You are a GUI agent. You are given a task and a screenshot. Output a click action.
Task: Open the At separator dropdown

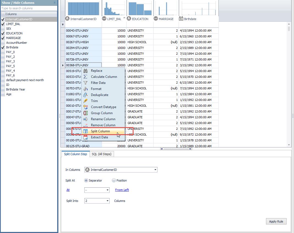(107, 190)
